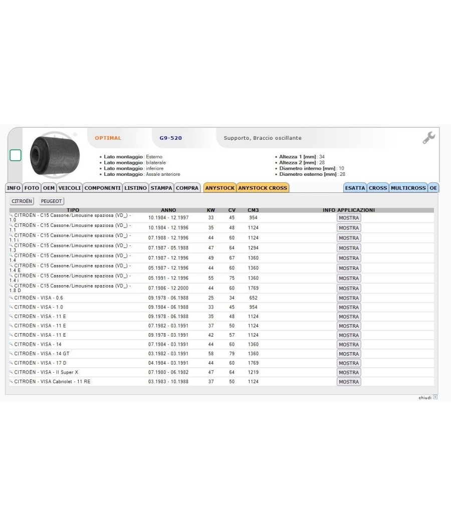Click the magnifier icon for C15 1.8 D row
The width and height of the screenshot is (451, 526).
11,285
